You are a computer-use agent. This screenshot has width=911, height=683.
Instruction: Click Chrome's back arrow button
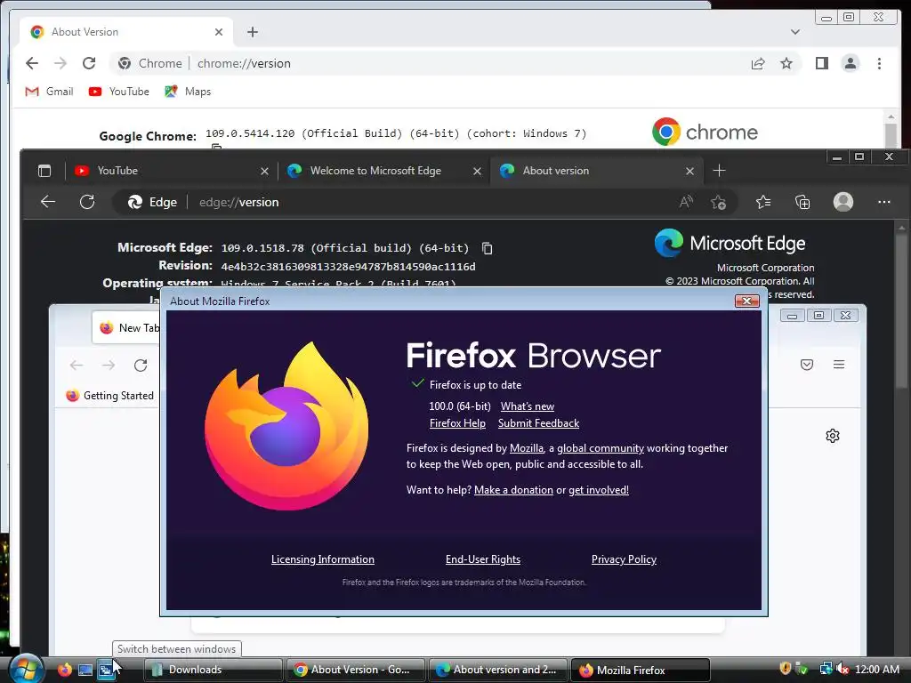(x=32, y=63)
